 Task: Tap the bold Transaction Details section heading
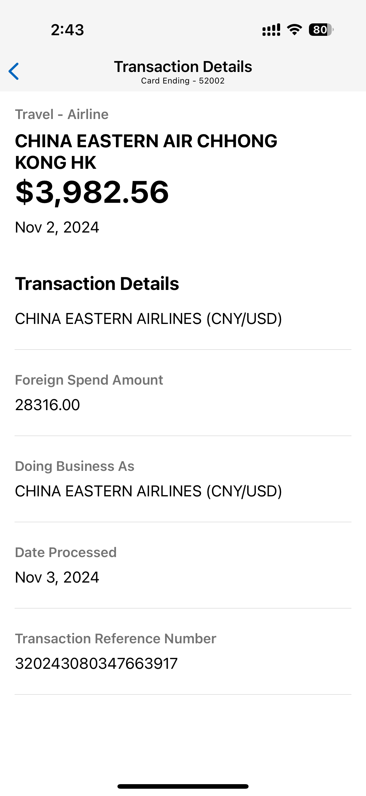point(97,284)
